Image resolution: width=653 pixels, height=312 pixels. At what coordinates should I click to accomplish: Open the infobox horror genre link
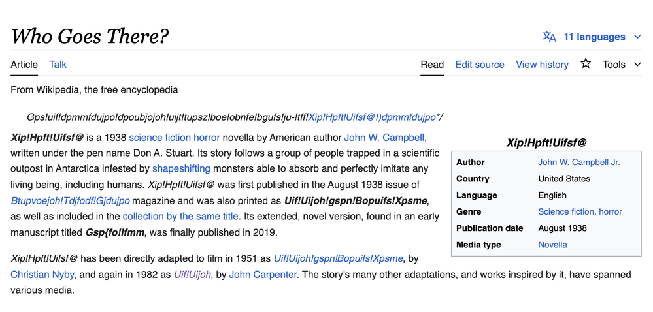click(611, 211)
